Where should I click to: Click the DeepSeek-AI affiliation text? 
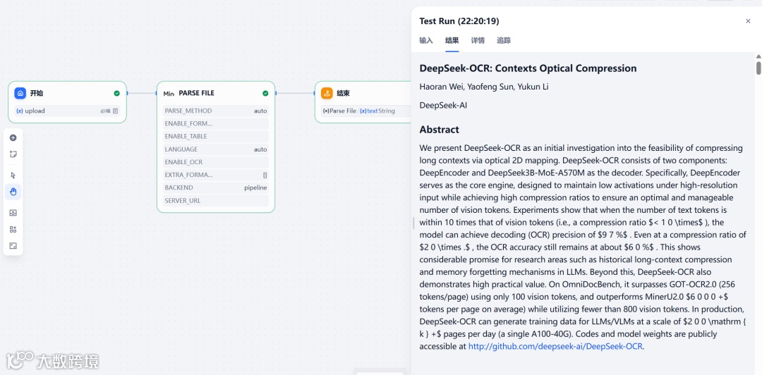tap(443, 106)
